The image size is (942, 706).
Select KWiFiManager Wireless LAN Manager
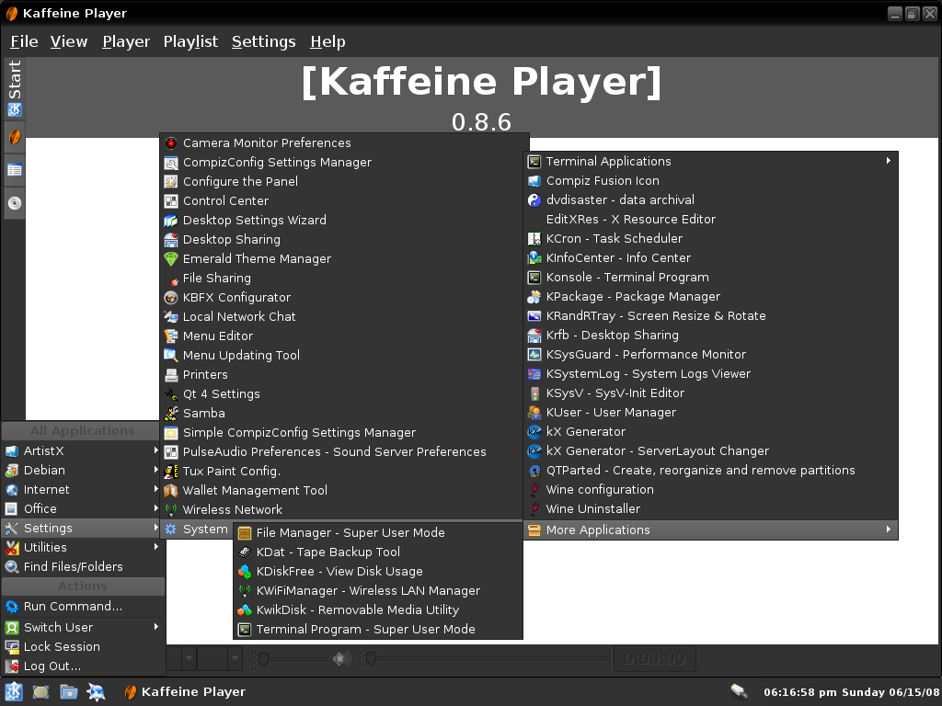(x=378, y=591)
